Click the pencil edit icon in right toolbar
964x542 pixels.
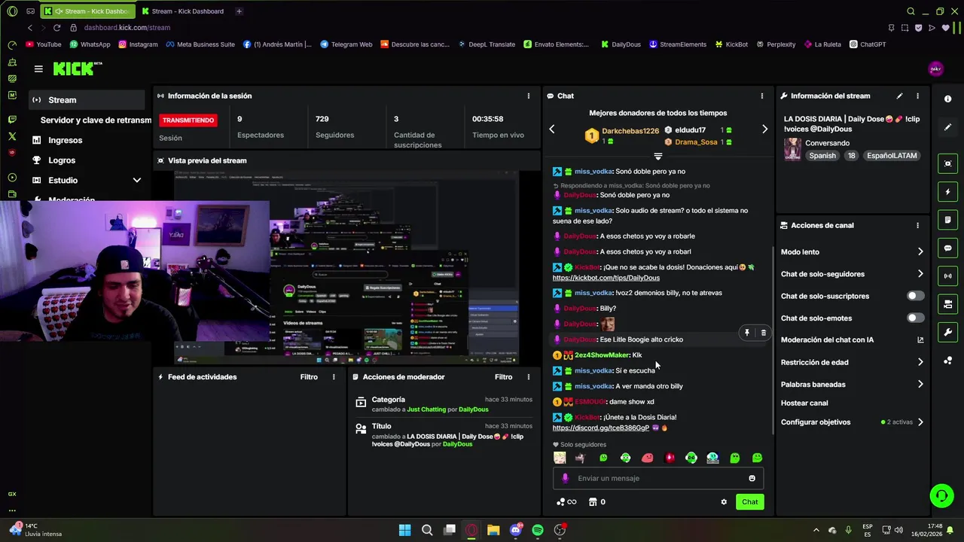tap(947, 127)
